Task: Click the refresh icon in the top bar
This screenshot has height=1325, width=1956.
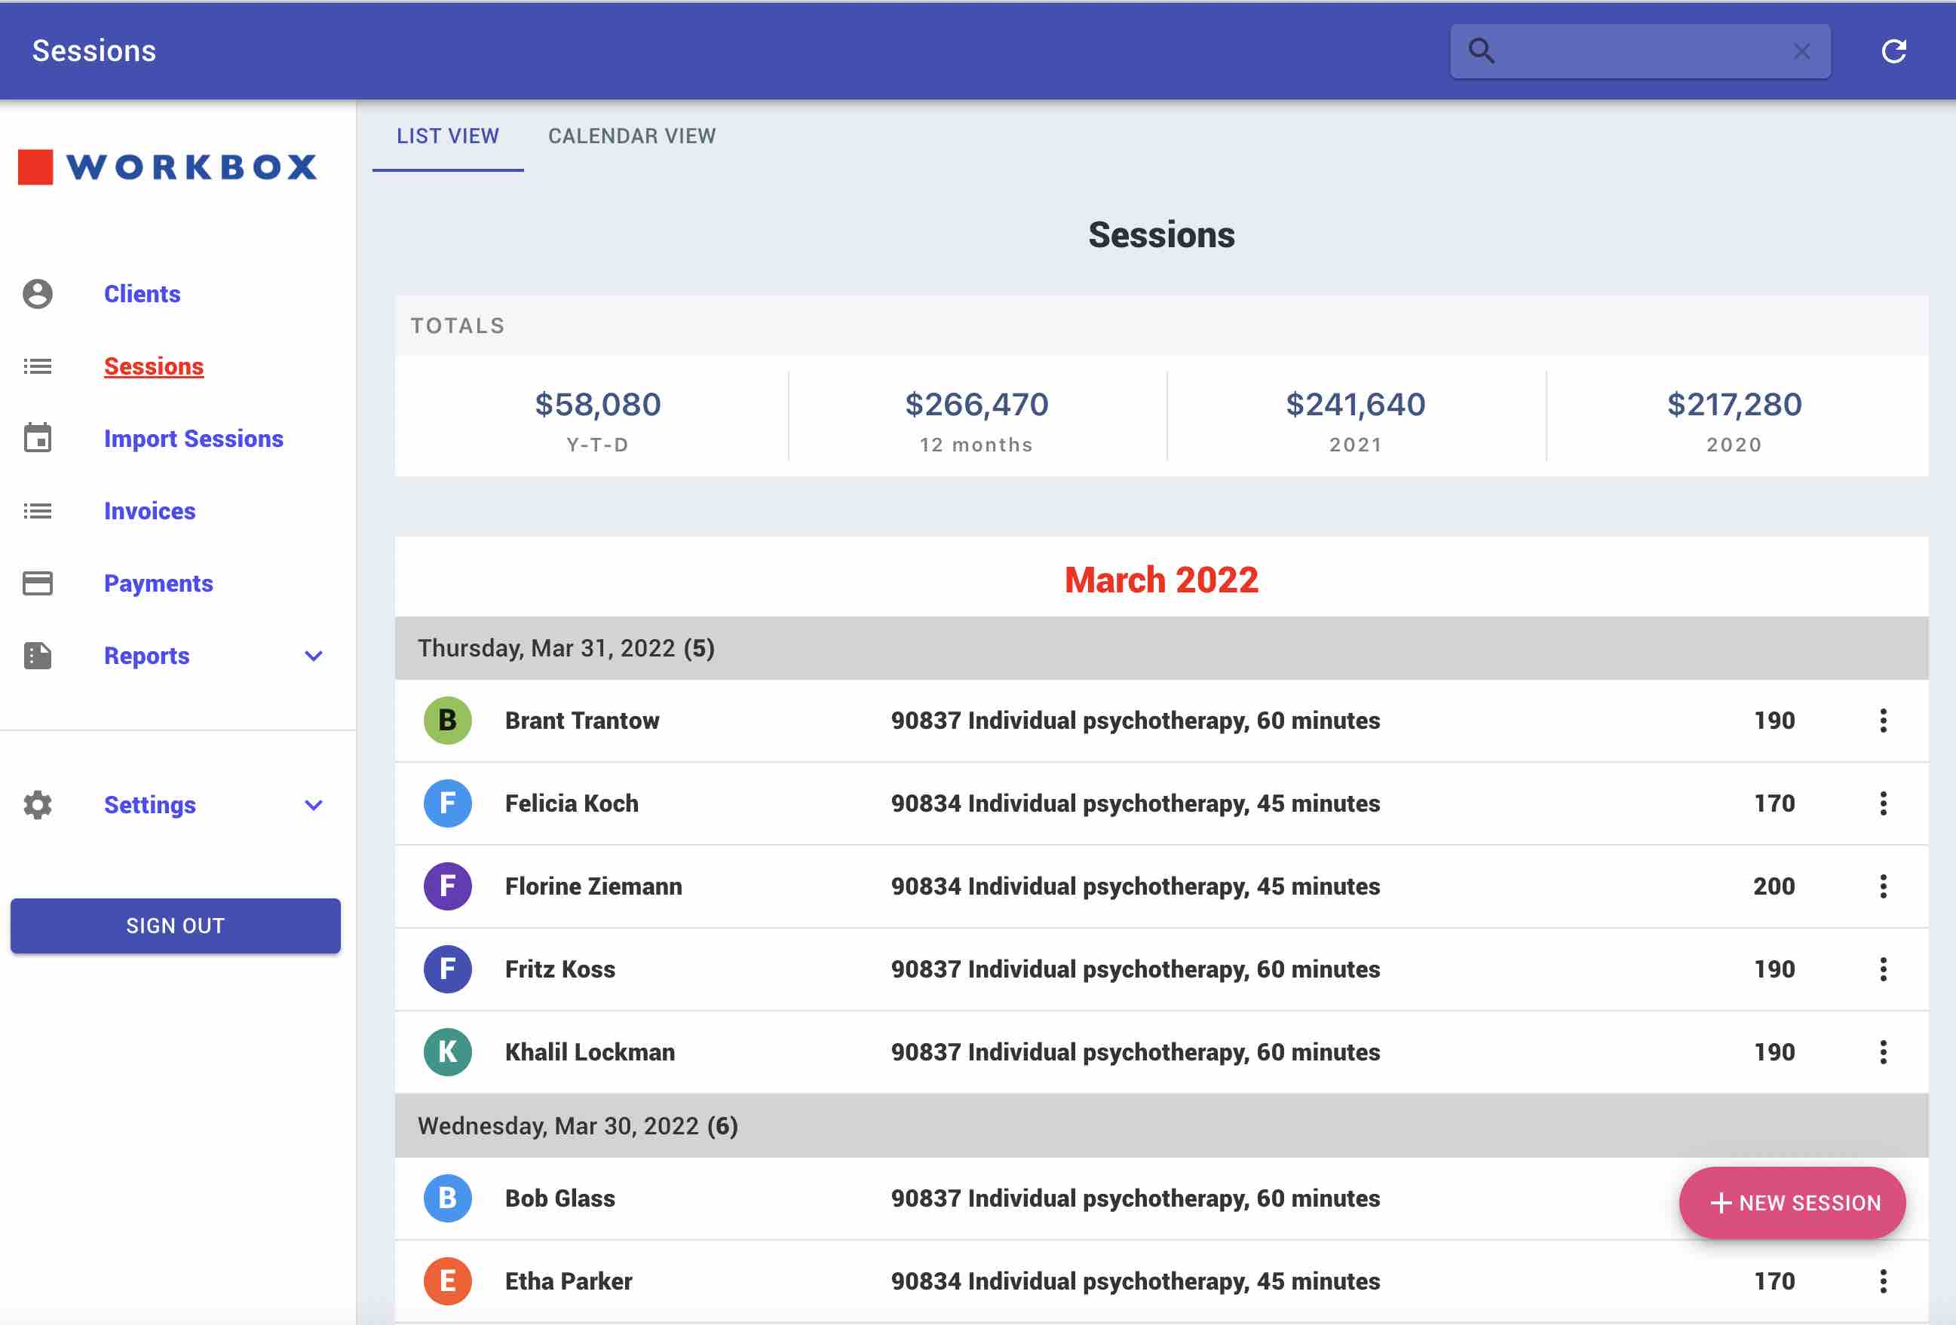Action: click(x=1895, y=50)
